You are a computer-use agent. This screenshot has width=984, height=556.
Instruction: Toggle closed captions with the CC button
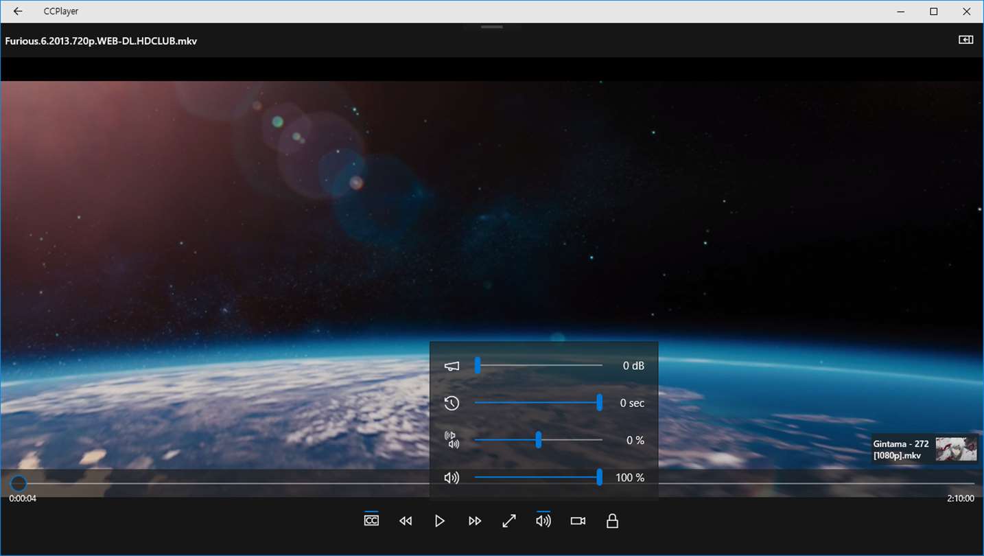[x=371, y=520]
